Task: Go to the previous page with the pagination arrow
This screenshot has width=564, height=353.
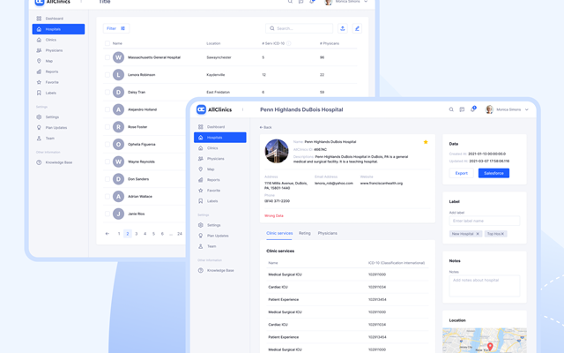Action: coord(108,234)
